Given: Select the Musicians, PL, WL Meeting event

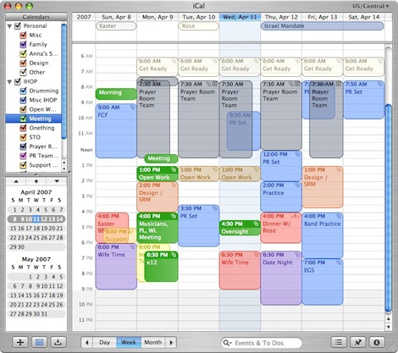Looking at the screenshot, I should click(158, 228).
